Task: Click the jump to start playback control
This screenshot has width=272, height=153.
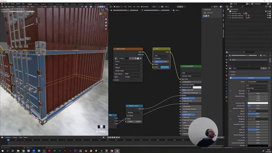Action: [108, 137]
